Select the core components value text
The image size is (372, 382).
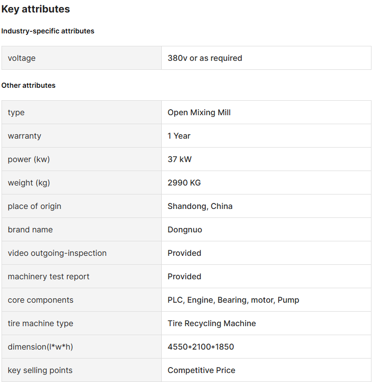pyautogui.click(x=233, y=300)
